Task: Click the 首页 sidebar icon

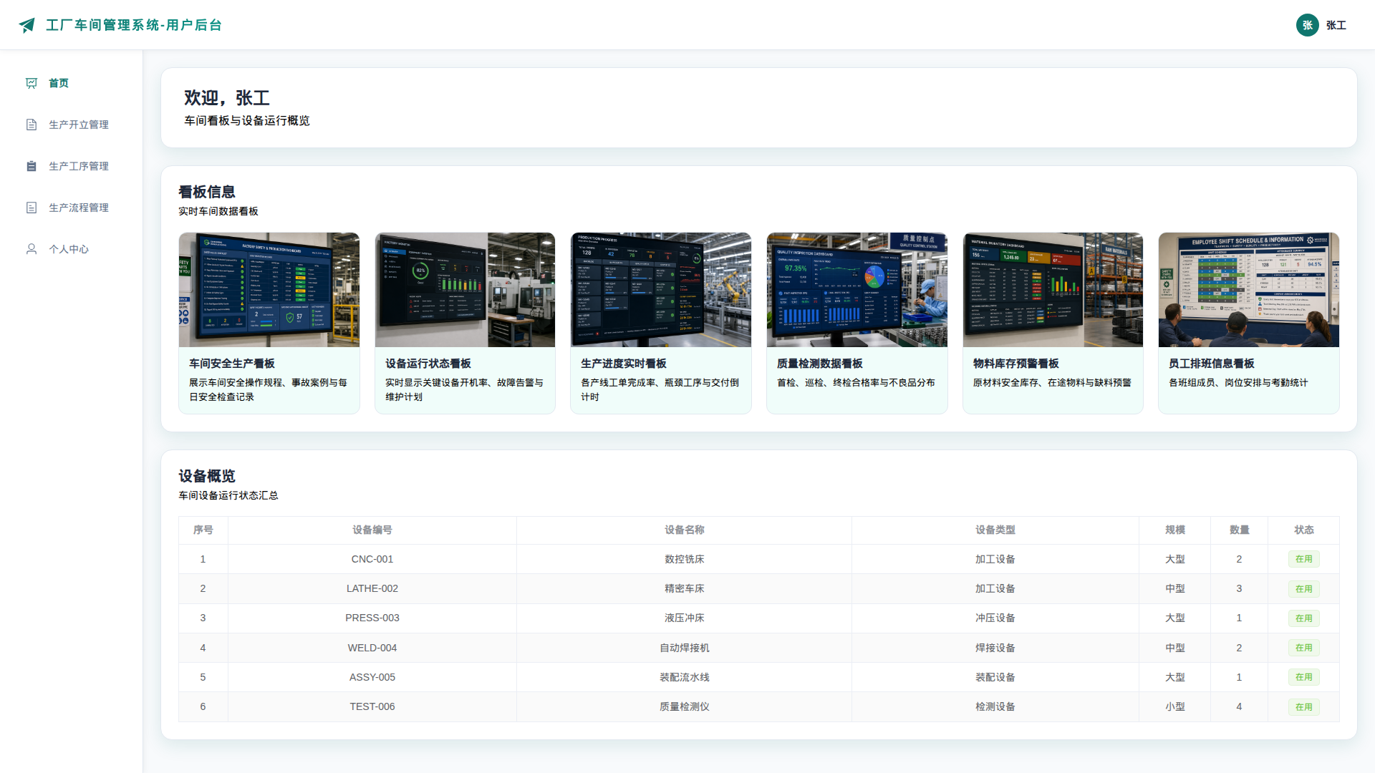Action: [x=32, y=83]
